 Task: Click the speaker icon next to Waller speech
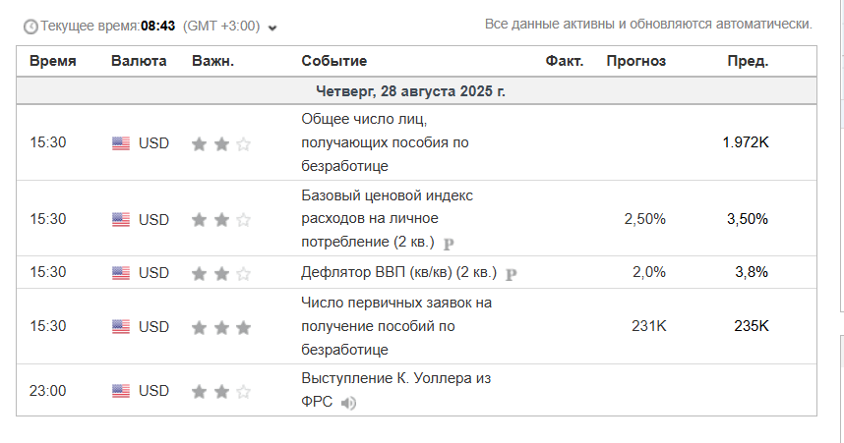348,403
